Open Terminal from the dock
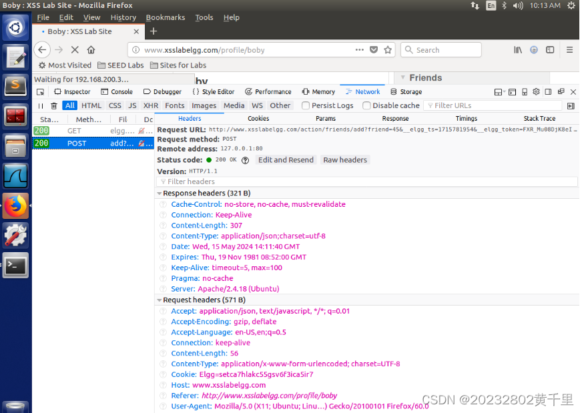This screenshot has height=413, width=584. [x=15, y=266]
